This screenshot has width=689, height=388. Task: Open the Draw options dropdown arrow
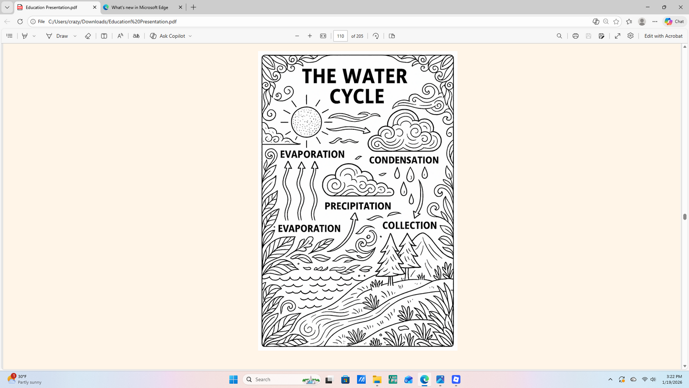[x=75, y=36]
